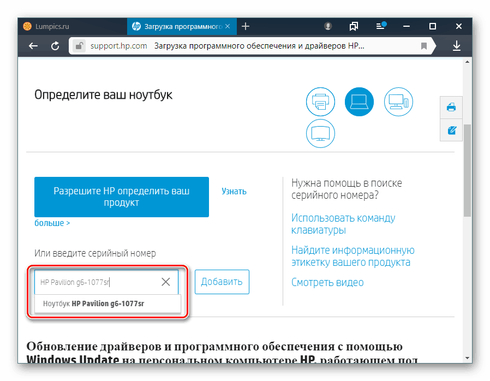Click the print page icon on the side panel

click(451, 108)
